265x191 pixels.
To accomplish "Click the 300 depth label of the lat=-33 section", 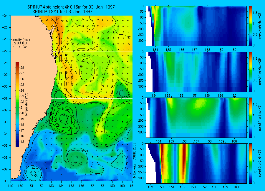I will (x=141, y=178).
